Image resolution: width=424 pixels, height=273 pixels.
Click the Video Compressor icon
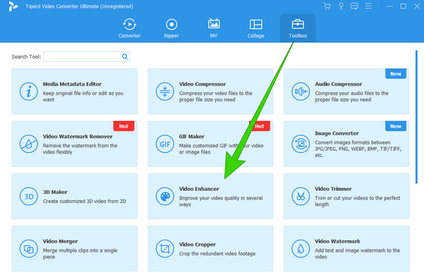[165, 91]
